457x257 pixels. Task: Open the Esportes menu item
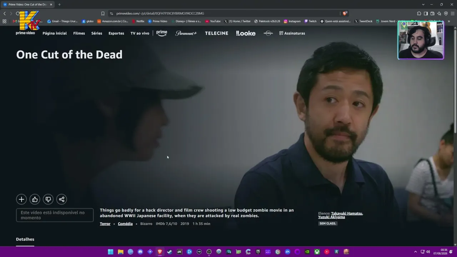116,33
